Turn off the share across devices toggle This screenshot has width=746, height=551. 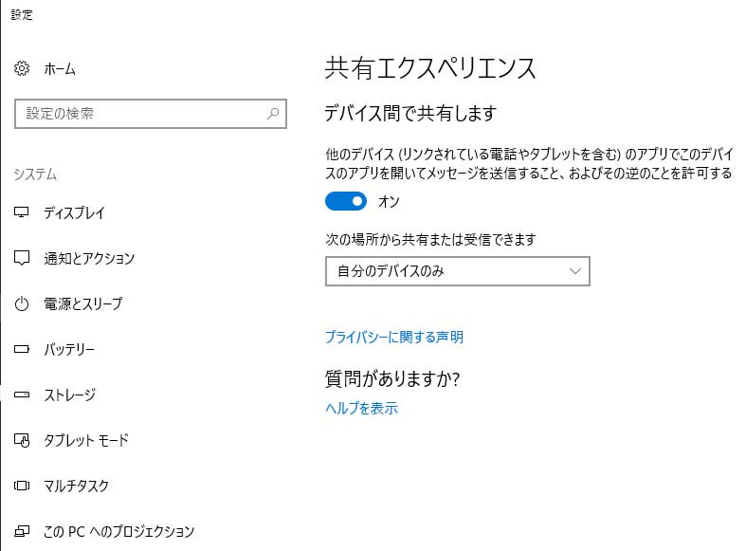[x=346, y=201]
